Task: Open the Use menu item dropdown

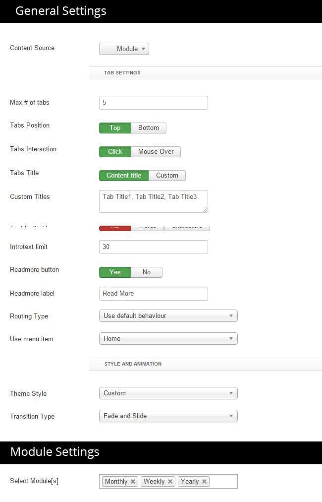Action: (168, 339)
